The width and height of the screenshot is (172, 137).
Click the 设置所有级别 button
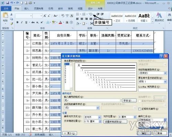(x=115, y=122)
